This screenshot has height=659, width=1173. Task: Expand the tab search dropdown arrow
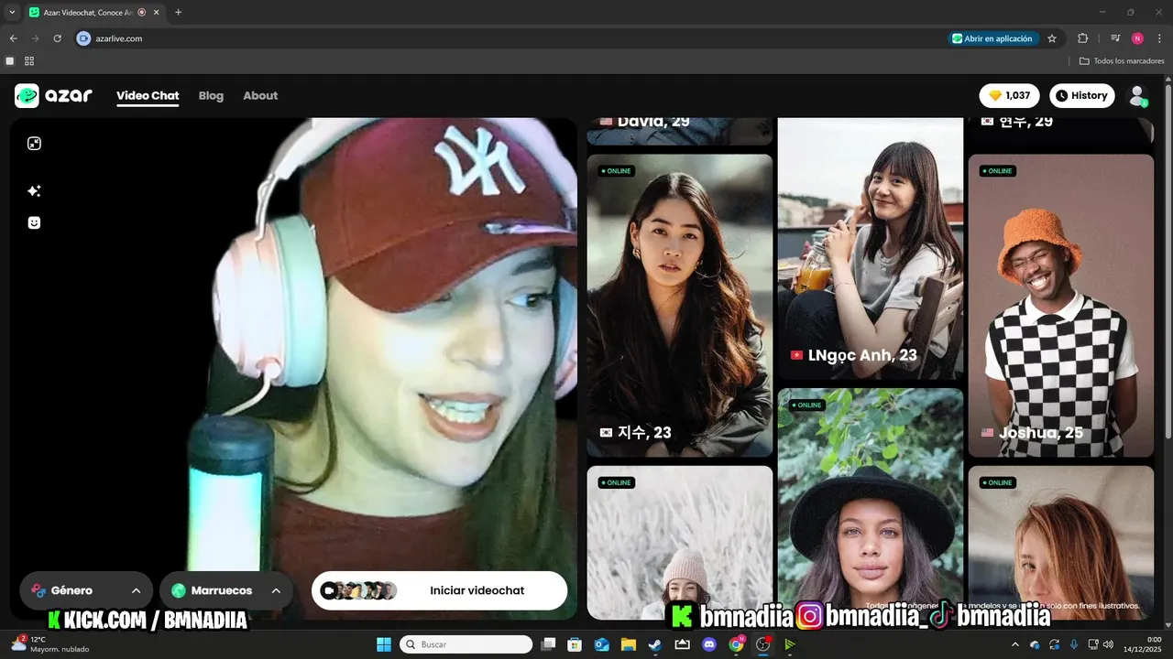pos(12,12)
